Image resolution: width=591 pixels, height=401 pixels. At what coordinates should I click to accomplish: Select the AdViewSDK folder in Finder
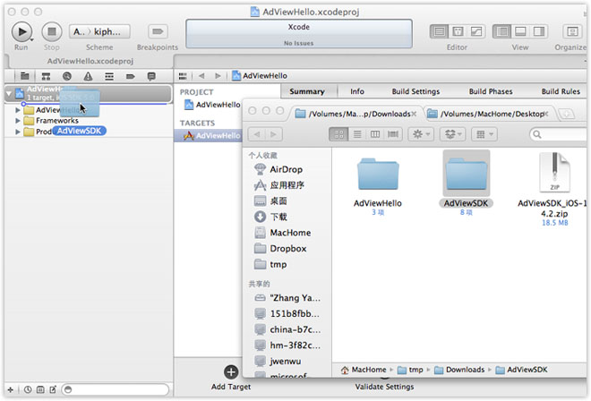467,177
